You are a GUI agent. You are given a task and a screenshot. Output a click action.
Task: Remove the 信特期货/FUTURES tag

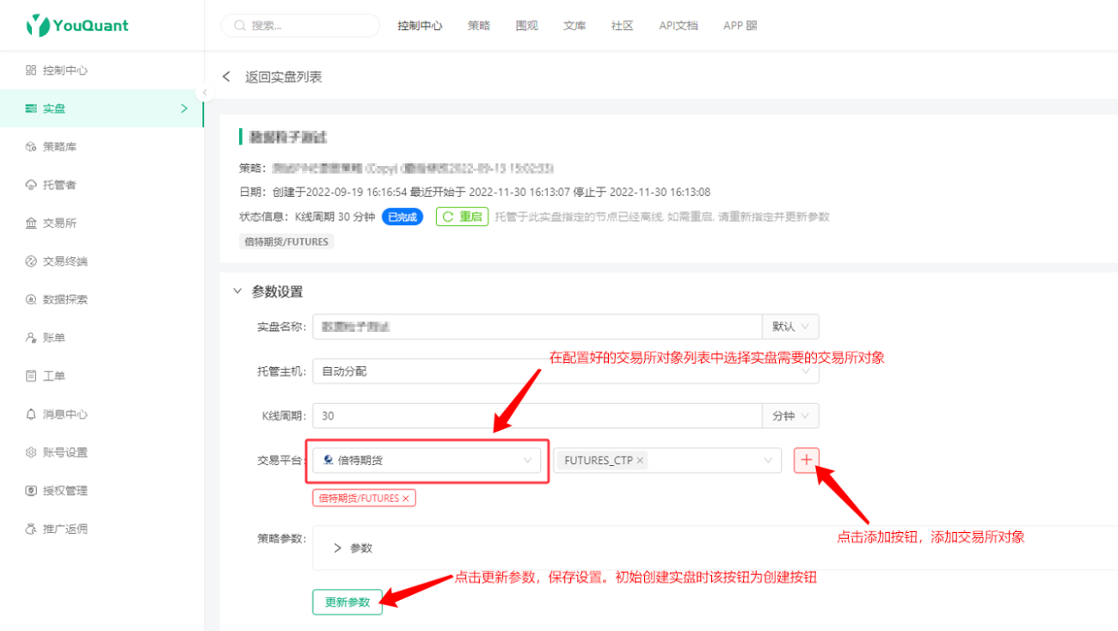click(x=406, y=498)
